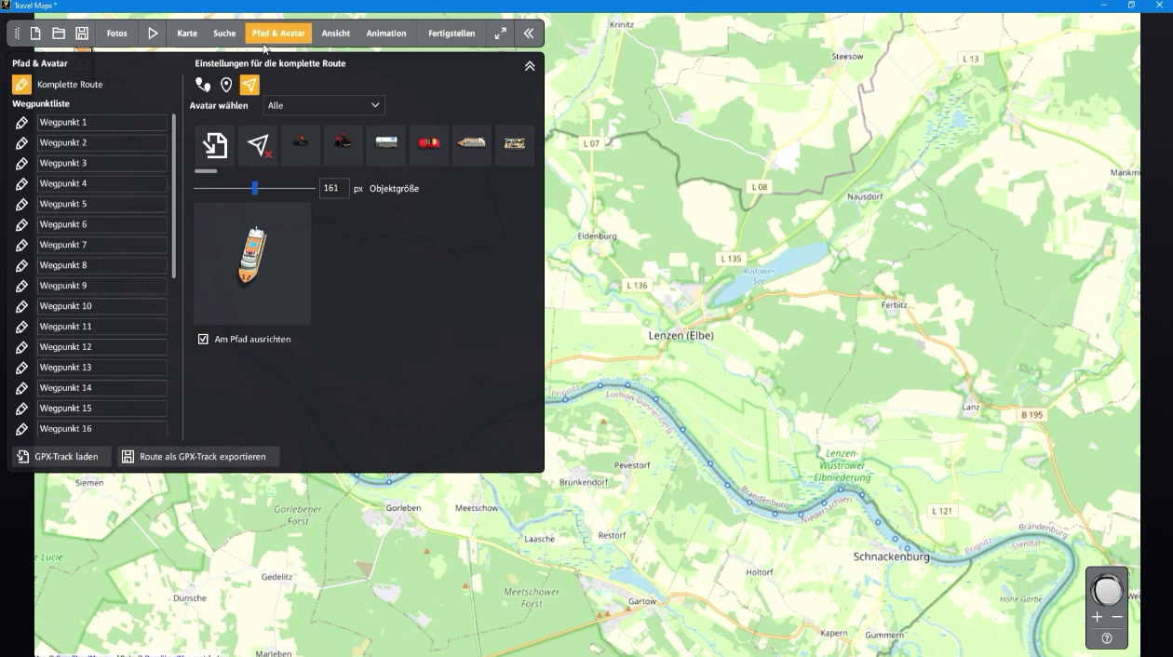Click the avatar arrow settings icon
Image resolution: width=1173 pixels, height=657 pixels.
(248, 84)
